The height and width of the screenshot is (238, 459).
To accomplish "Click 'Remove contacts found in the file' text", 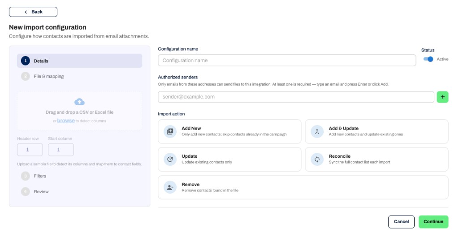I will coord(210,190).
